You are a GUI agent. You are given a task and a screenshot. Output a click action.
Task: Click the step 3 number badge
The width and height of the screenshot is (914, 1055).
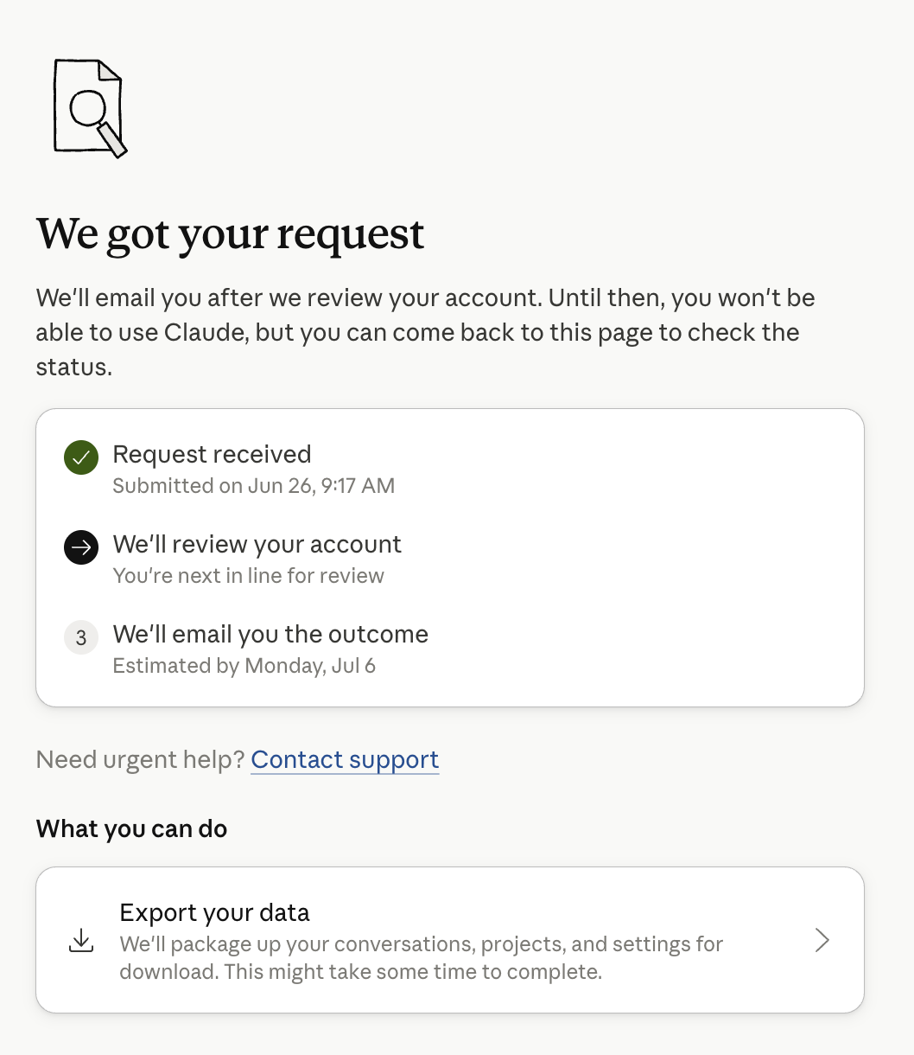[x=81, y=637]
